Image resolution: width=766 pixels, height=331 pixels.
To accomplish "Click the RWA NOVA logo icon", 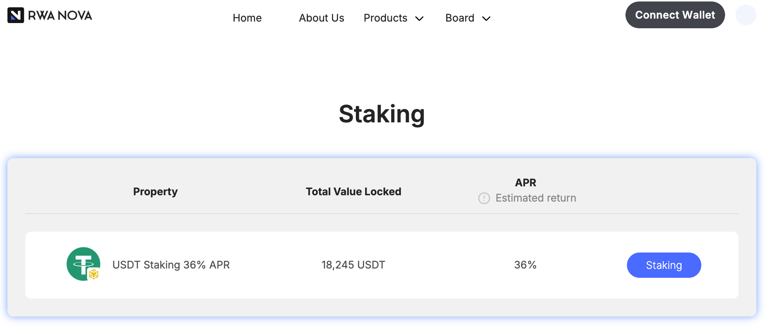I will point(16,15).
